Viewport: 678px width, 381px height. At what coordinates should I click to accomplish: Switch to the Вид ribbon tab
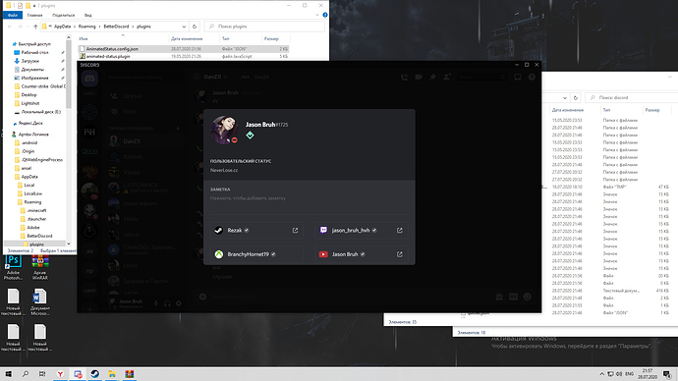coord(87,15)
